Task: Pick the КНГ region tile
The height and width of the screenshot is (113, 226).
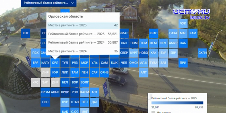Action: pyautogui.click(x=26, y=33)
